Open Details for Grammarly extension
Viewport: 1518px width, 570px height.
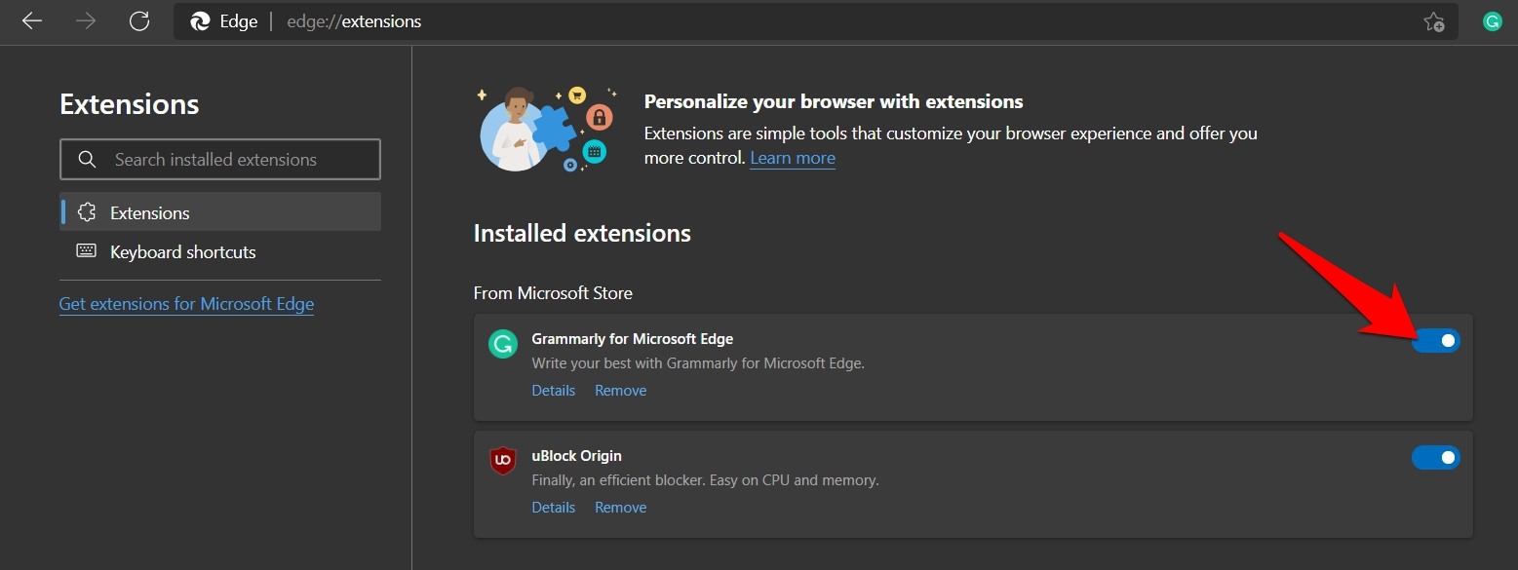coord(553,390)
